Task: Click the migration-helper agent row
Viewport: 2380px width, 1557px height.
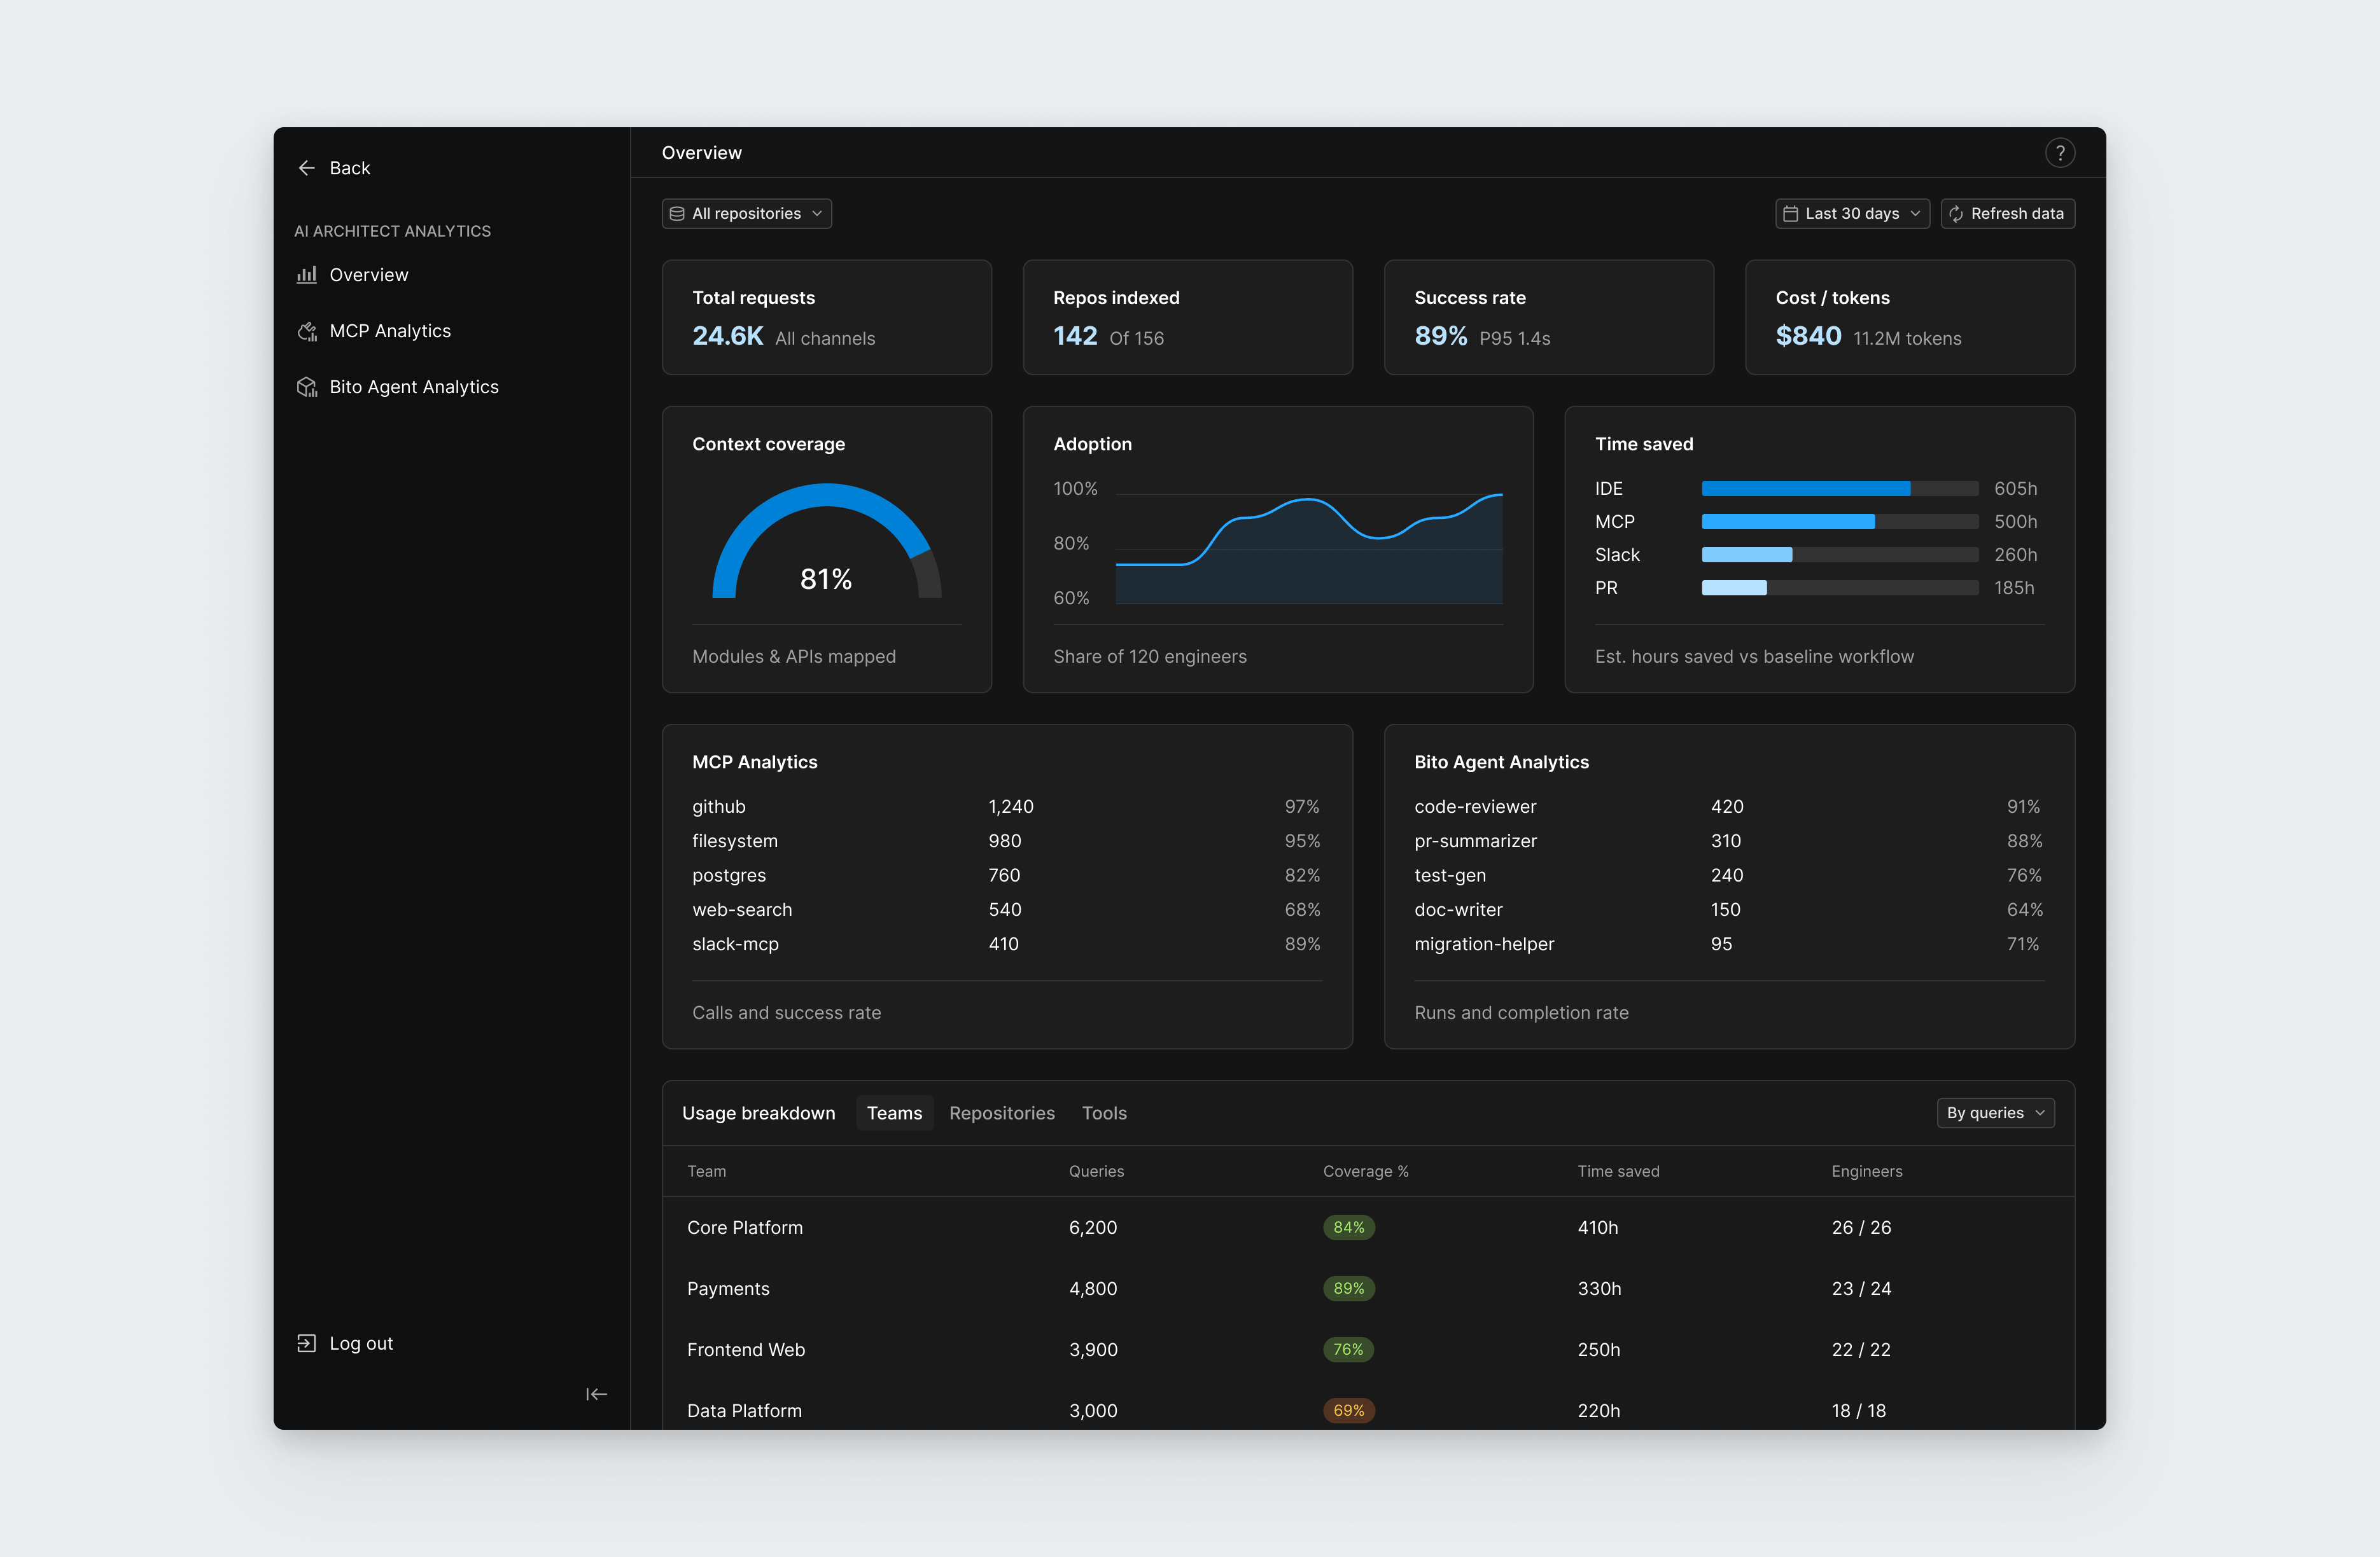Action: click(x=1729, y=945)
